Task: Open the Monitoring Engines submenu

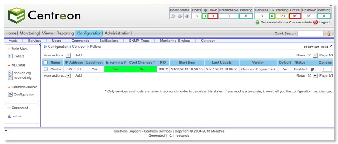Action: (175, 41)
